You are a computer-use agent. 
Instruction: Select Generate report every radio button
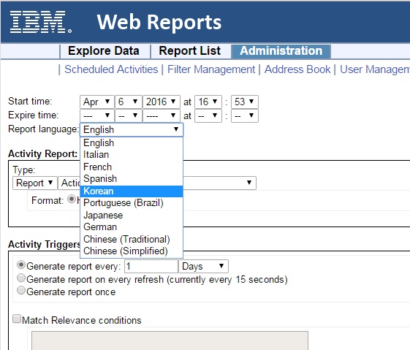21,265
